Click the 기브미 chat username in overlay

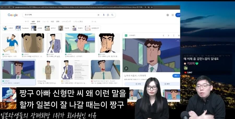coord(190,63)
